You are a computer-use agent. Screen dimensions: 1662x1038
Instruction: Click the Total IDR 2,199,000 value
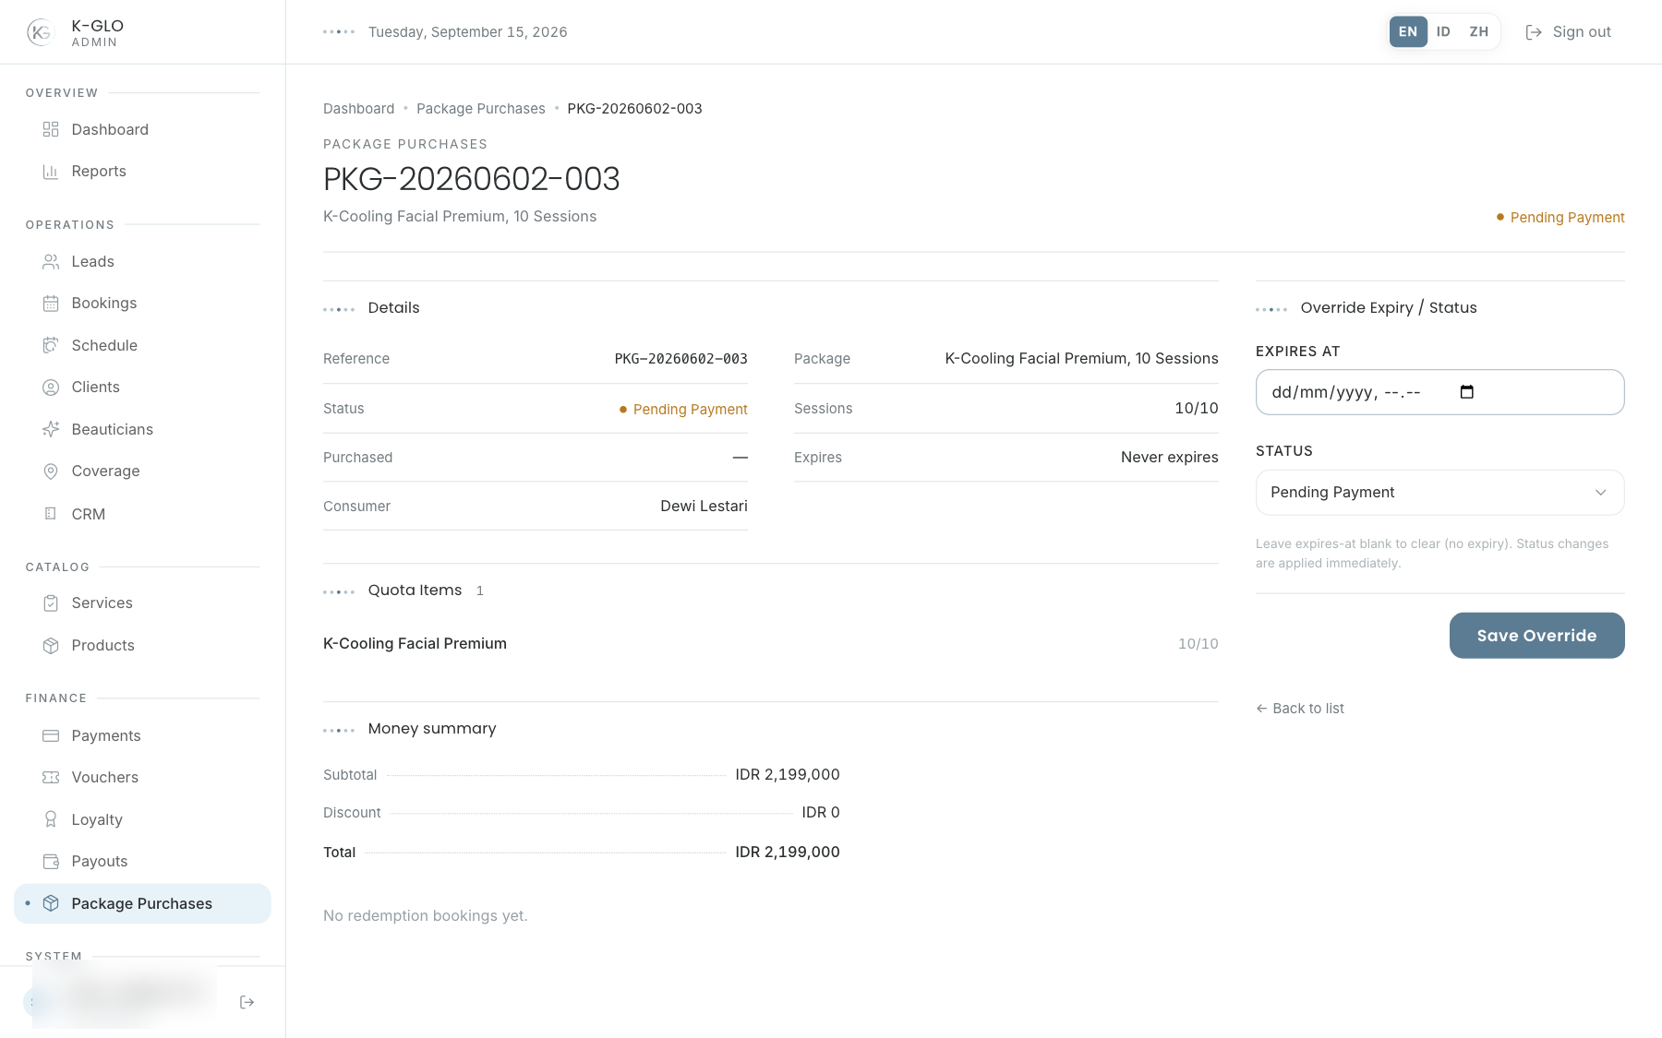click(x=788, y=853)
